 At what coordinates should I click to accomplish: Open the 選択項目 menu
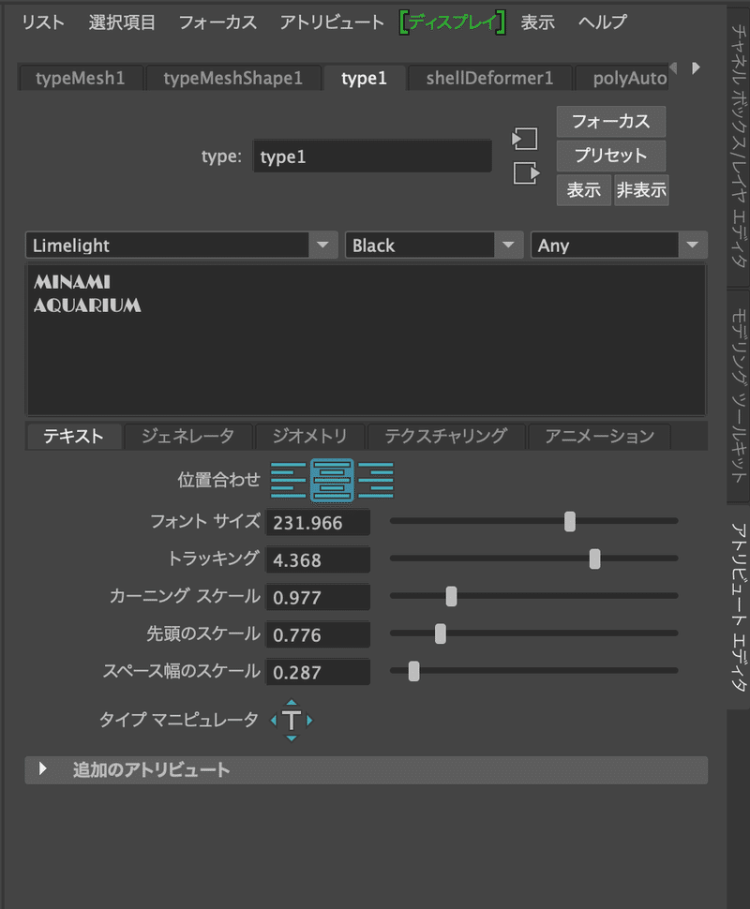(x=122, y=22)
